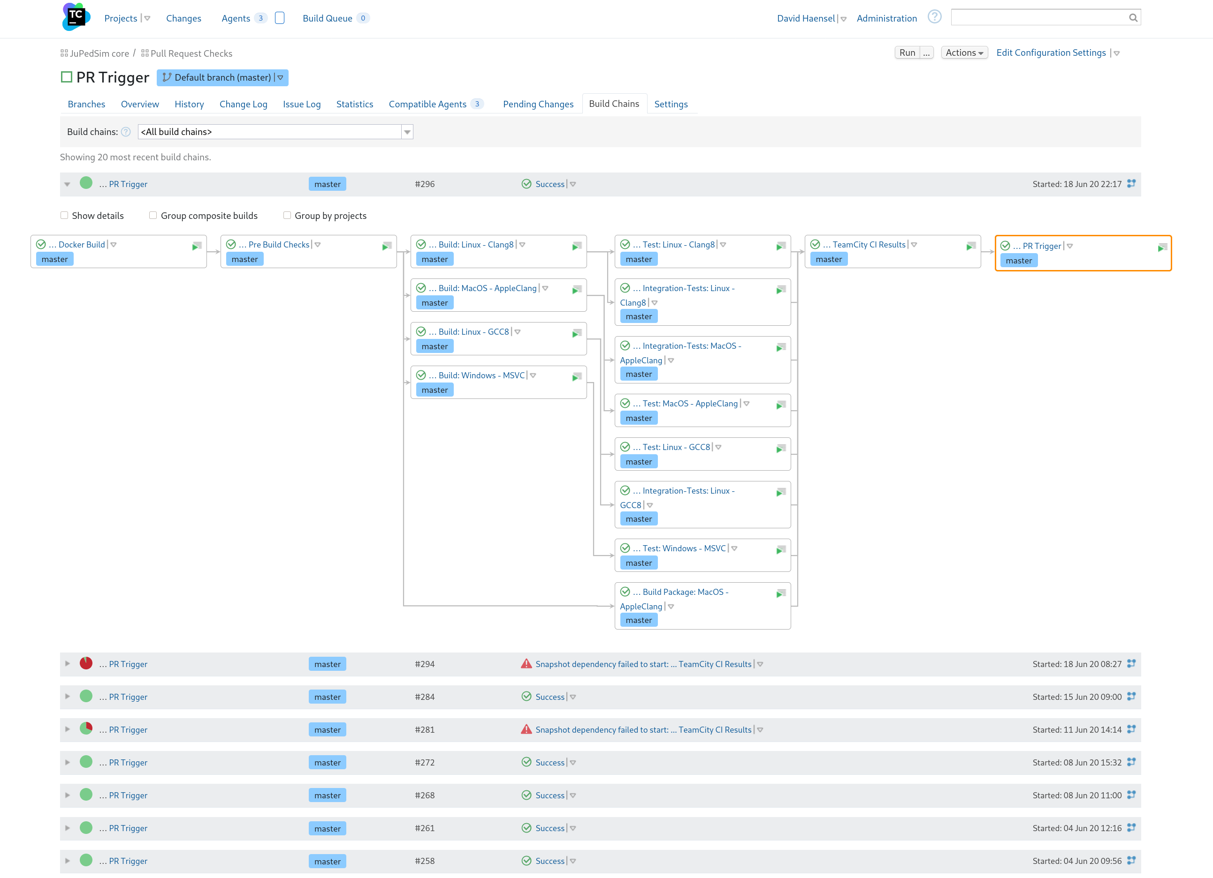This screenshot has height=878, width=1213.
Task: Switch to the Overview tab
Action: pyautogui.click(x=139, y=104)
